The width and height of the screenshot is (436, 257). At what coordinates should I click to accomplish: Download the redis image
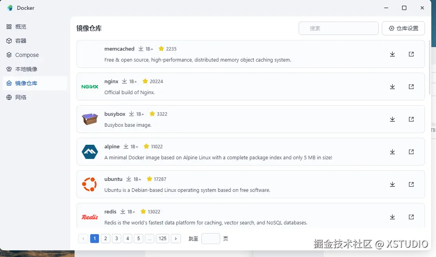pos(392,217)
